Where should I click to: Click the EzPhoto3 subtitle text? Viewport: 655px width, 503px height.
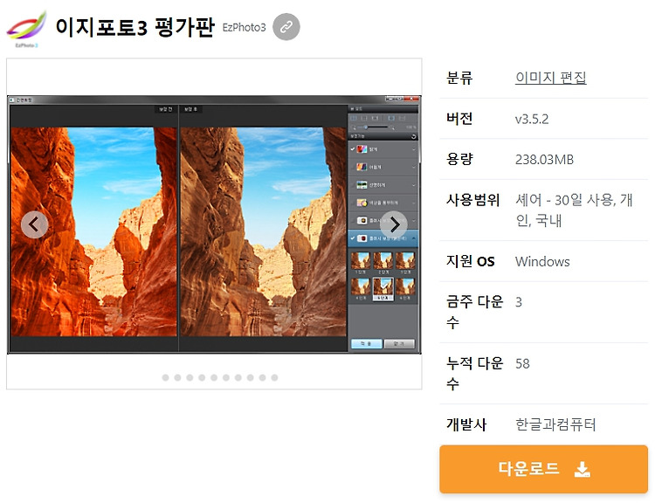(x=244, y=28)
